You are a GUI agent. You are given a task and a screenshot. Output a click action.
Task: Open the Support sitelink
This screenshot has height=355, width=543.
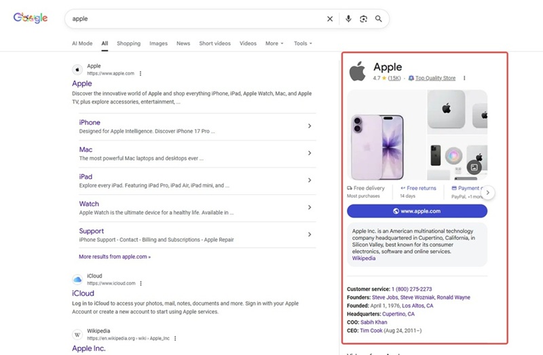[92, 231]
